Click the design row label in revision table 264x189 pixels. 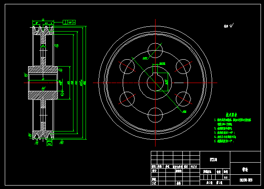(x=154, y=171)
